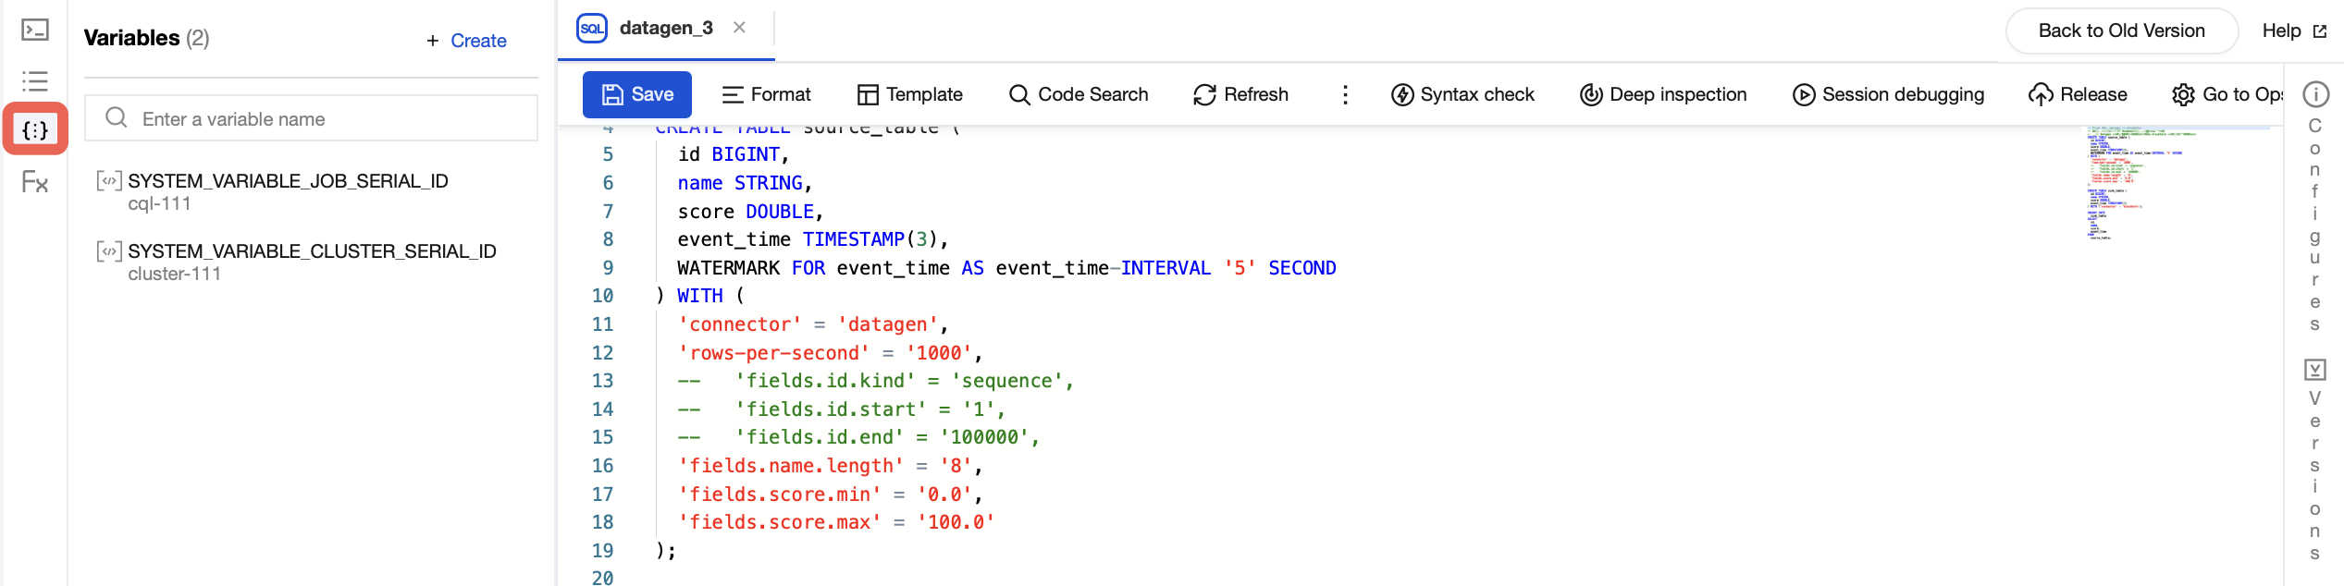The width and height of the screenshot is (2344, 586).
Task: Open the Fx functions sidebar icon
Action: (35, 182)
